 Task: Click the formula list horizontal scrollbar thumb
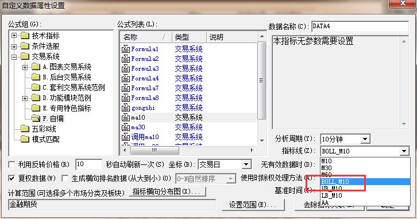coord(155,151)
